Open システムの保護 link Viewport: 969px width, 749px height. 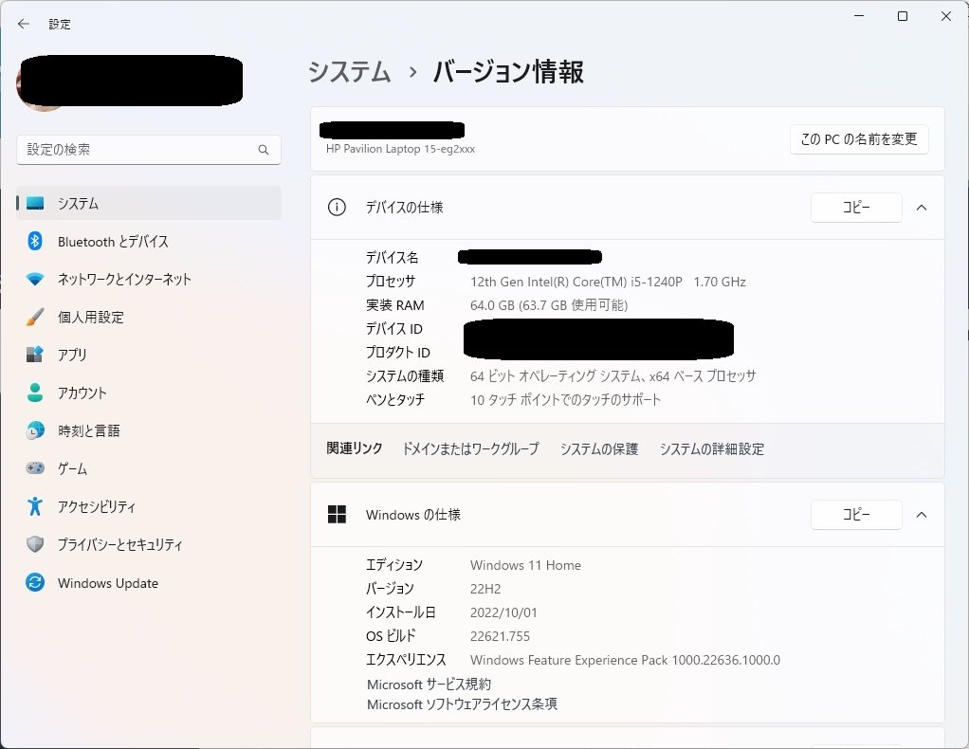click(599, 448)
